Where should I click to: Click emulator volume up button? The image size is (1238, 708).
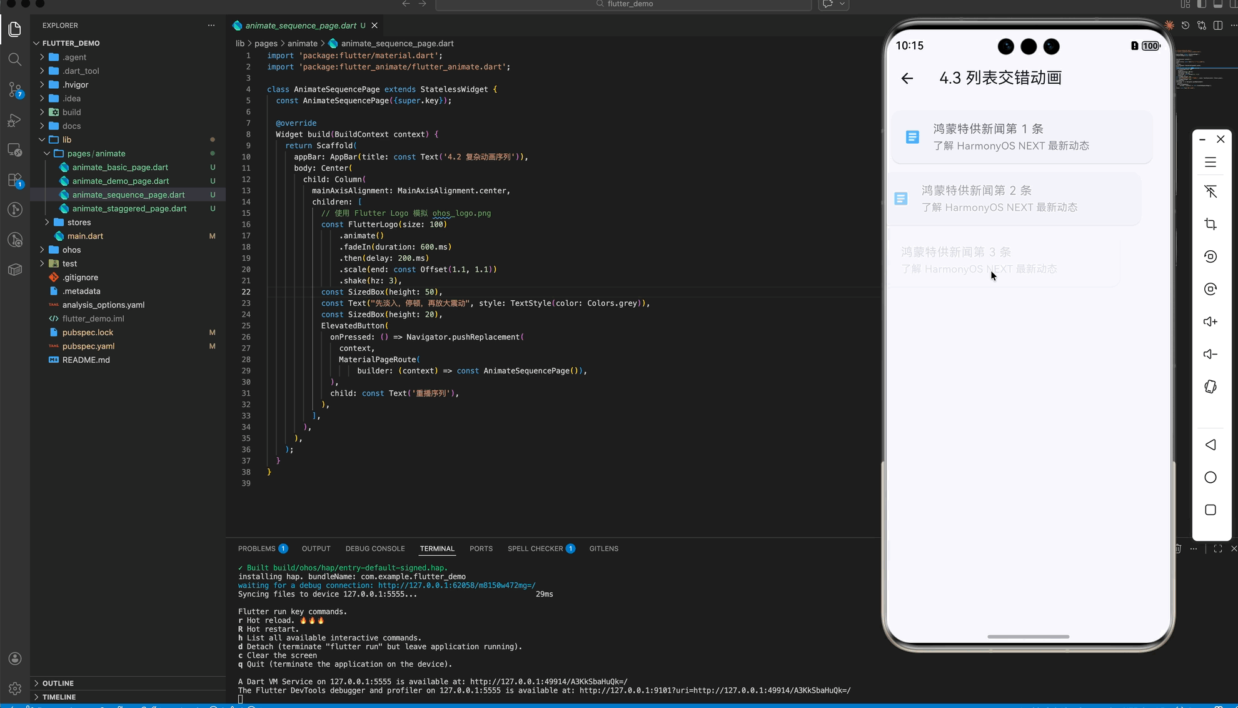tap(1210, 321)
